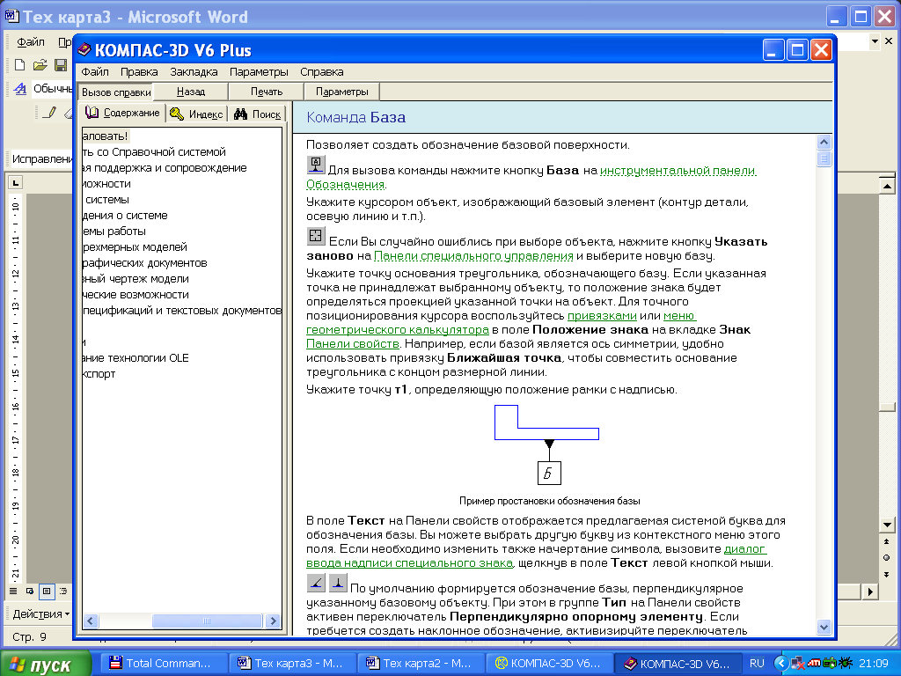
Task: Open the Поиск tab
Action: coord(258,114)
